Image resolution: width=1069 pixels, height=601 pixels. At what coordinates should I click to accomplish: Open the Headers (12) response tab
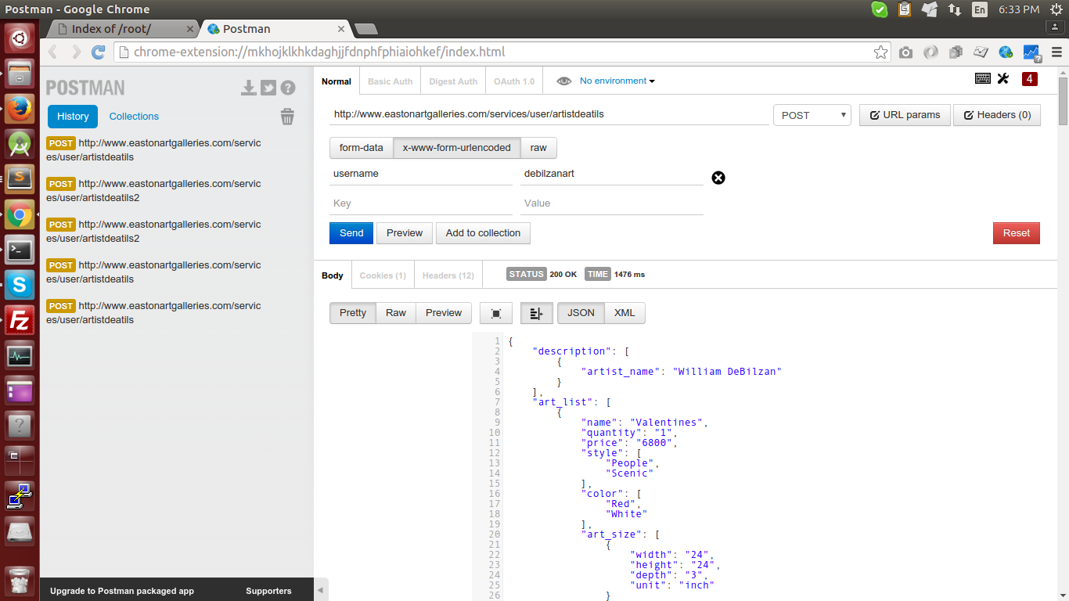click(x=448, y=275)
